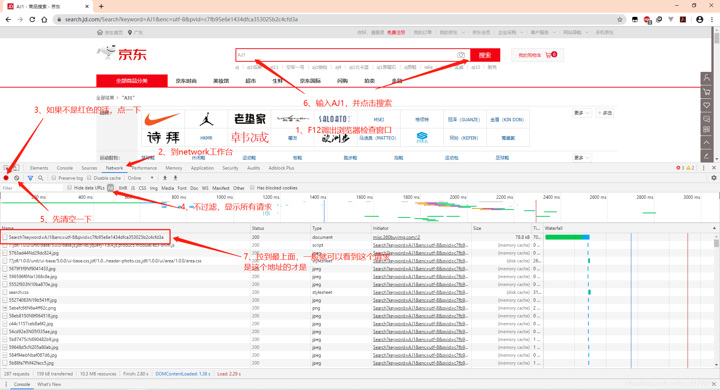Expand the 客户服务 dropdown
Viewport: 720px width, 390px height.
pyautogui.click(x=543, y=33)
